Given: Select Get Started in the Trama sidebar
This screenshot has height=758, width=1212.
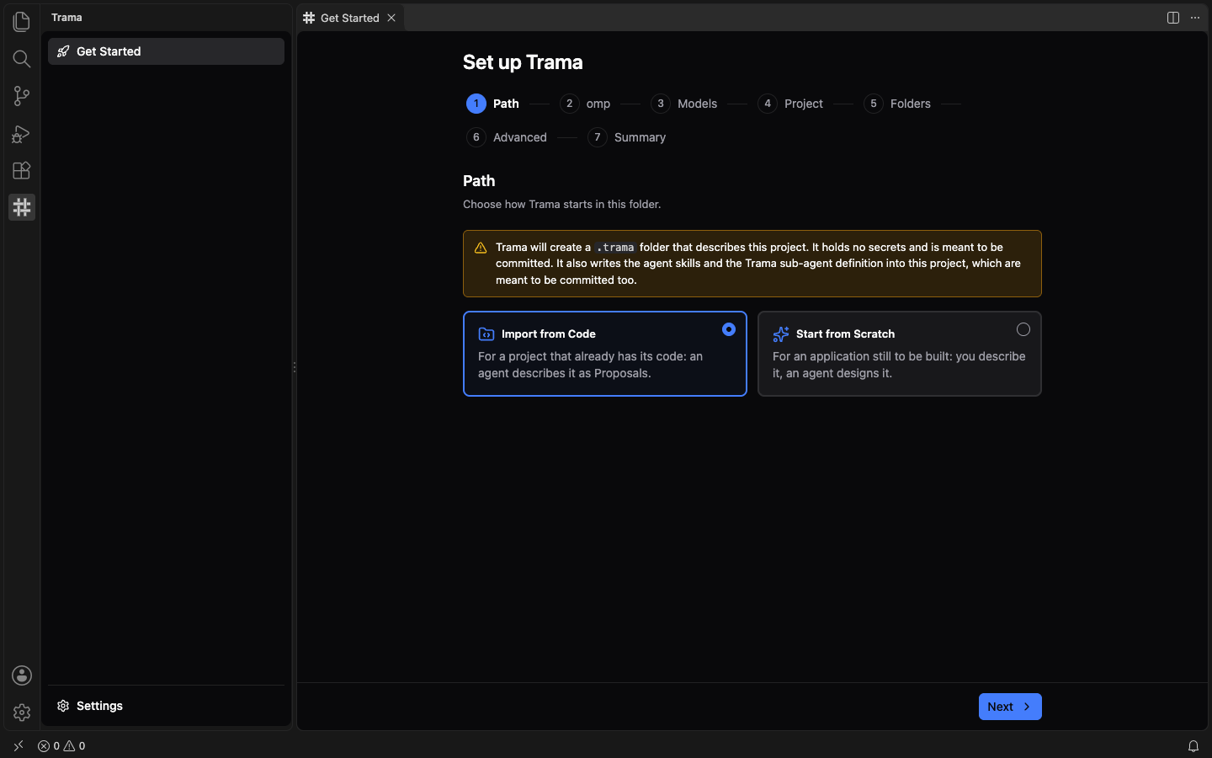Looking at the screenshot, I should [166, 51].
